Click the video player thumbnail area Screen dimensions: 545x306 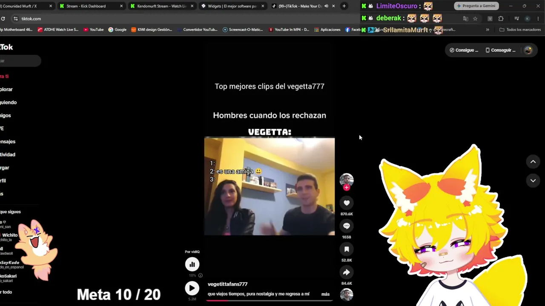click(270, 186)
